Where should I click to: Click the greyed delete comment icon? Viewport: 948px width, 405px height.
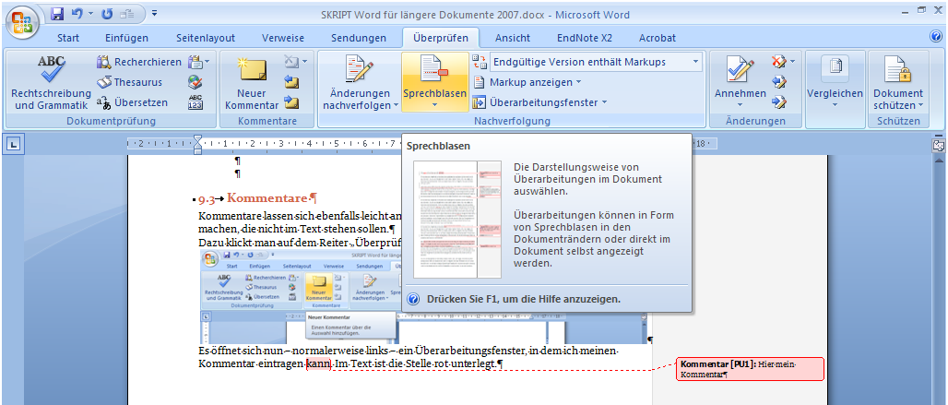pyautogui.click(x=290, y=62)
